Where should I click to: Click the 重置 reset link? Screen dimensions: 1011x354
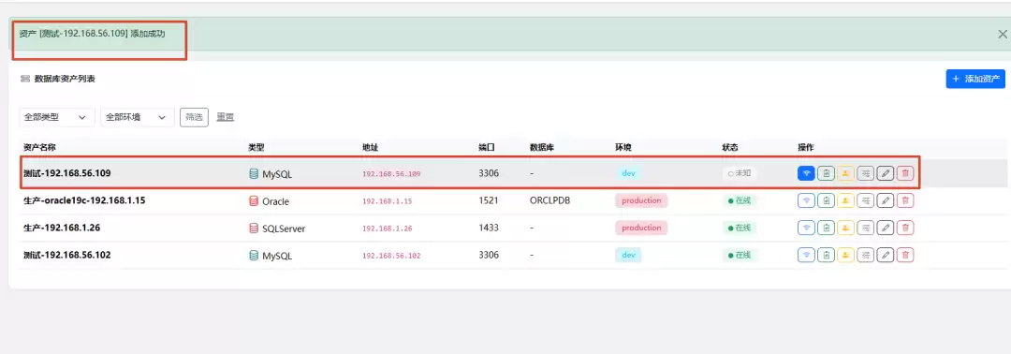225,117
